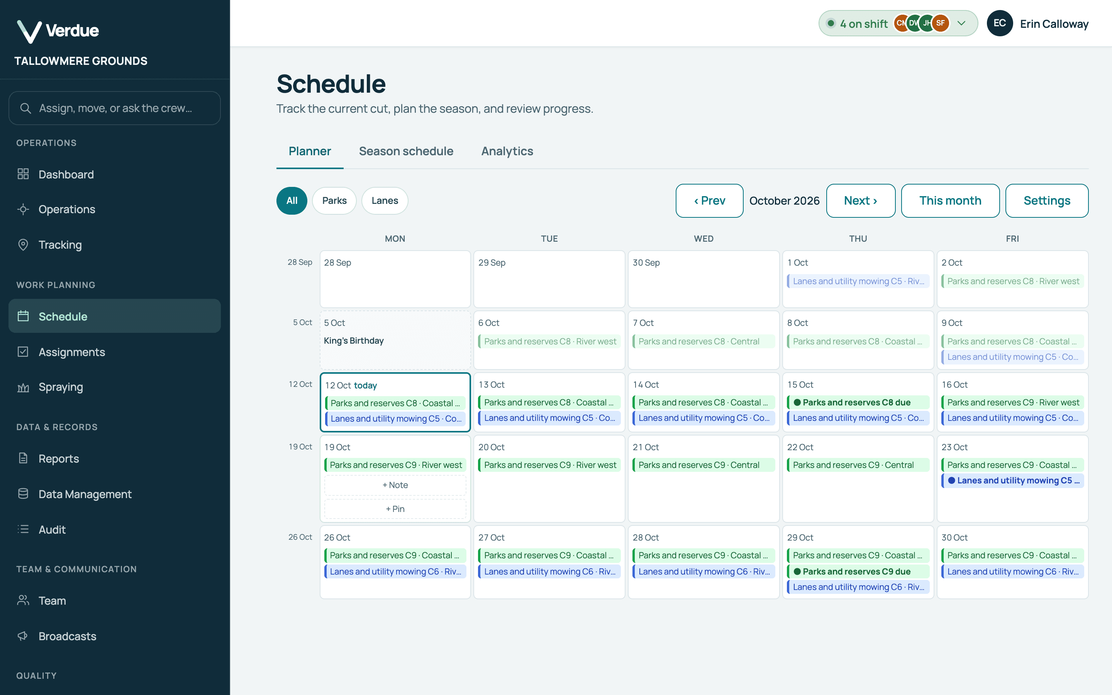
Task: Open bold Lanes and utility mowing C5 on 23 Oct
Action: [x=1012, y=480]
